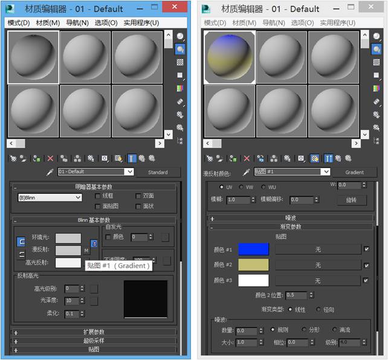Expand 扩展参数 rollout

point(94,332)
